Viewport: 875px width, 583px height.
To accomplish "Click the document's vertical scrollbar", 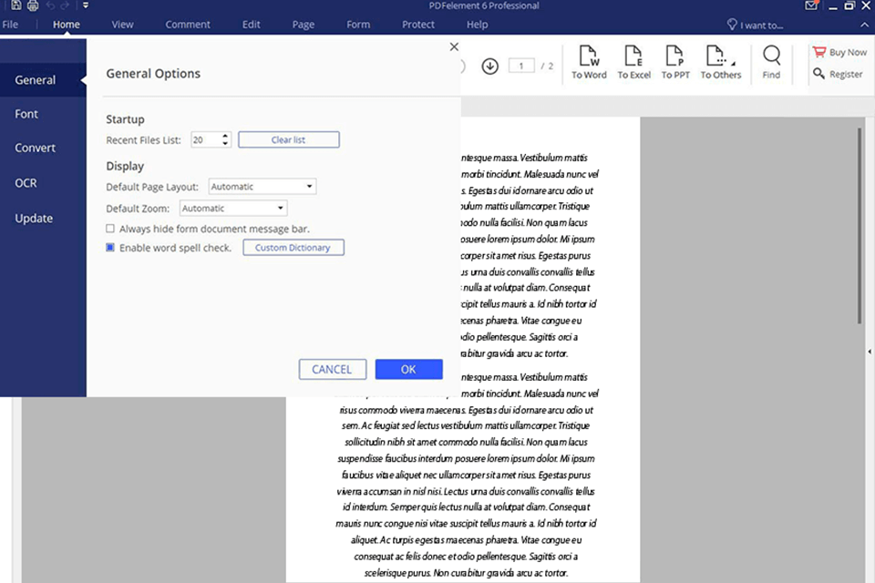I will [x=860, y=226].
